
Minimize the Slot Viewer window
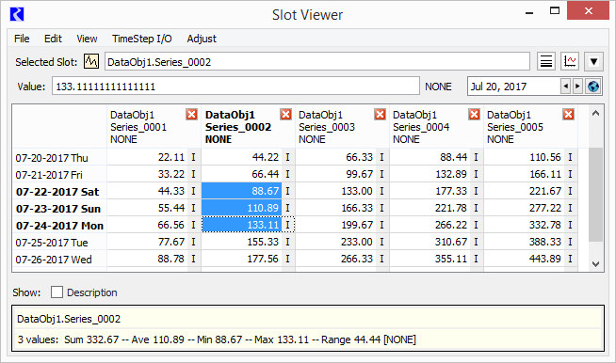click(529, 12)
